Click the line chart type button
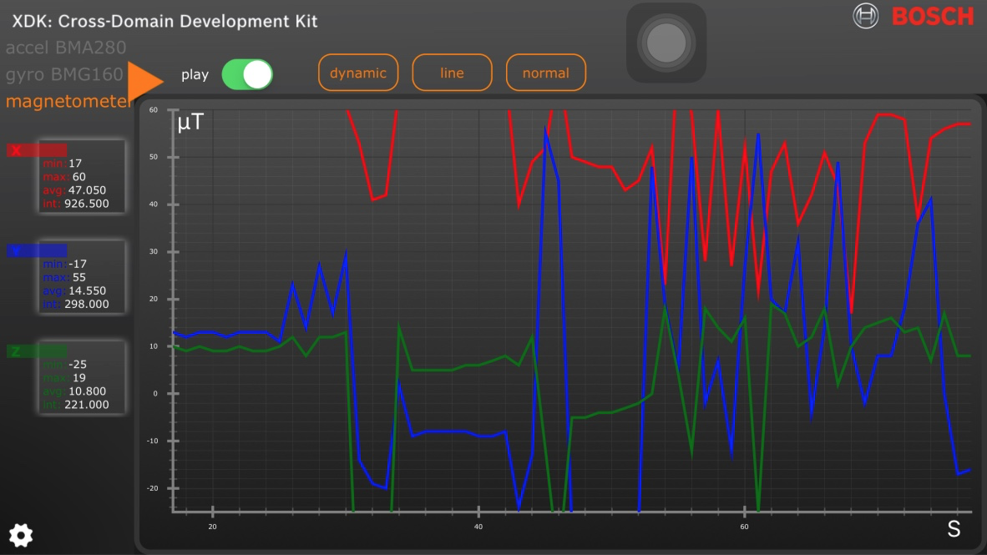This screenshot has width=987, height=555. point(452,73)
